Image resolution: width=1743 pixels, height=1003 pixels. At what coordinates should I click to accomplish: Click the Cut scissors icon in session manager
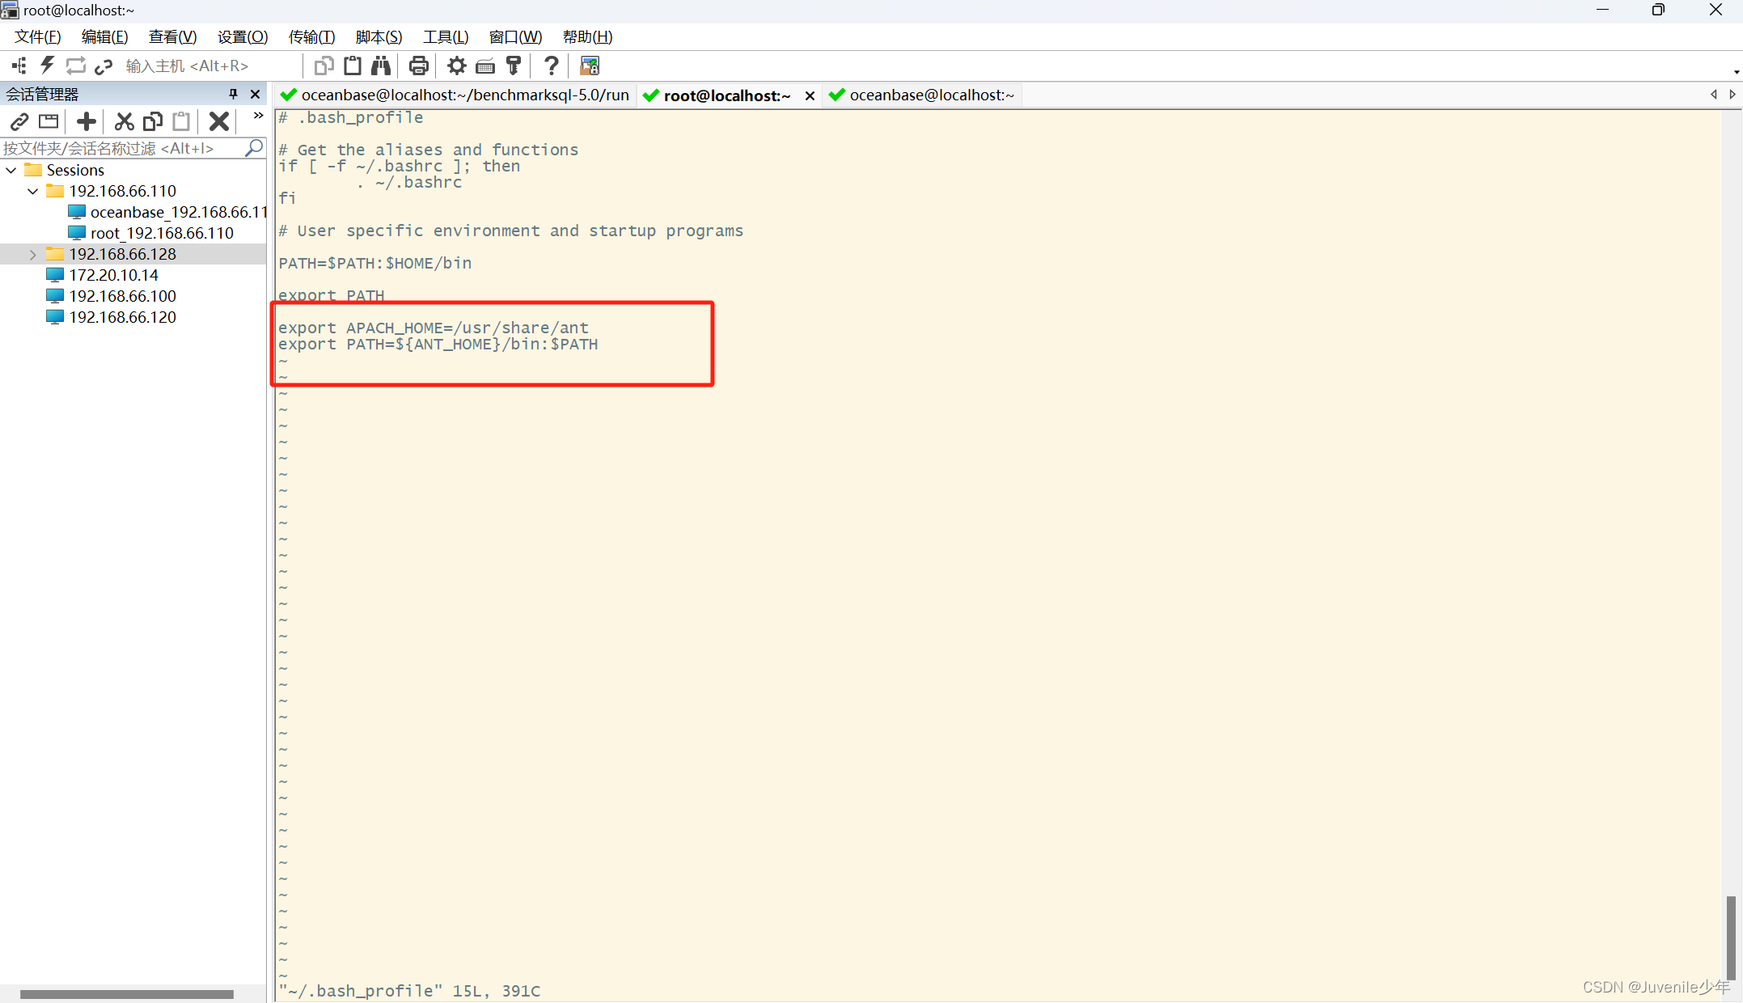(124, 121)
